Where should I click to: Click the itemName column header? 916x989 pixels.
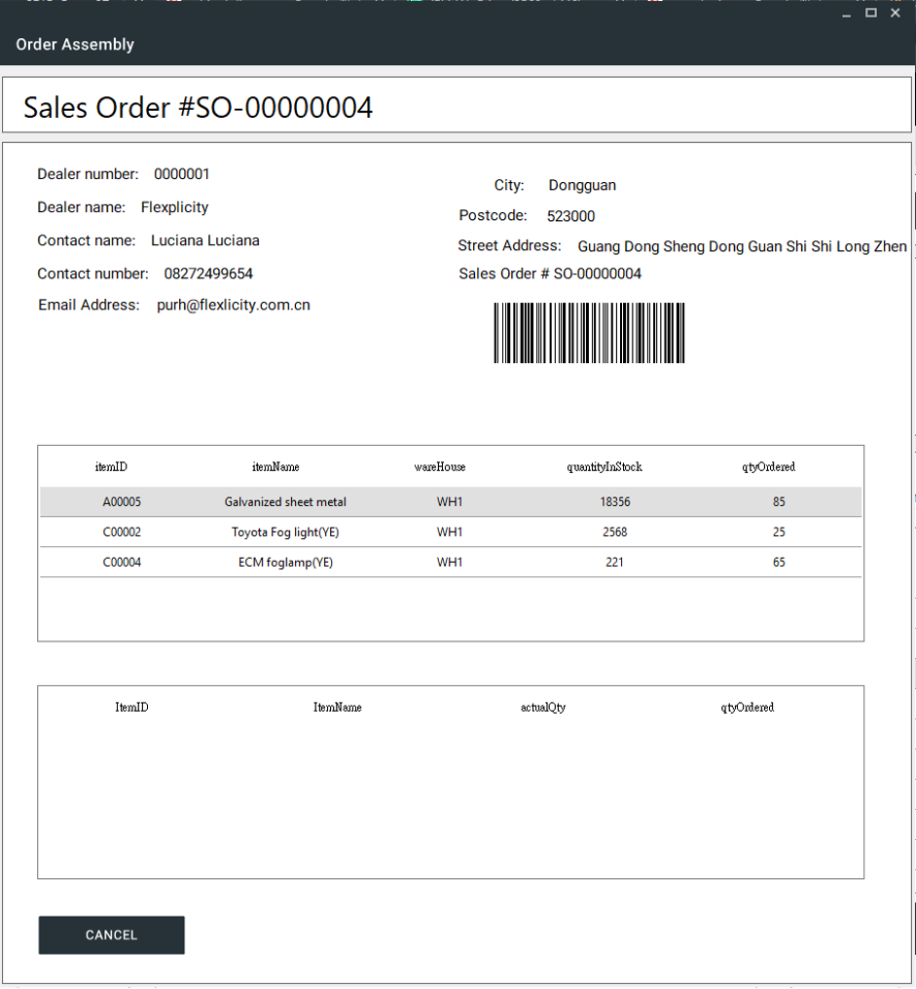(x=275, y=467)
